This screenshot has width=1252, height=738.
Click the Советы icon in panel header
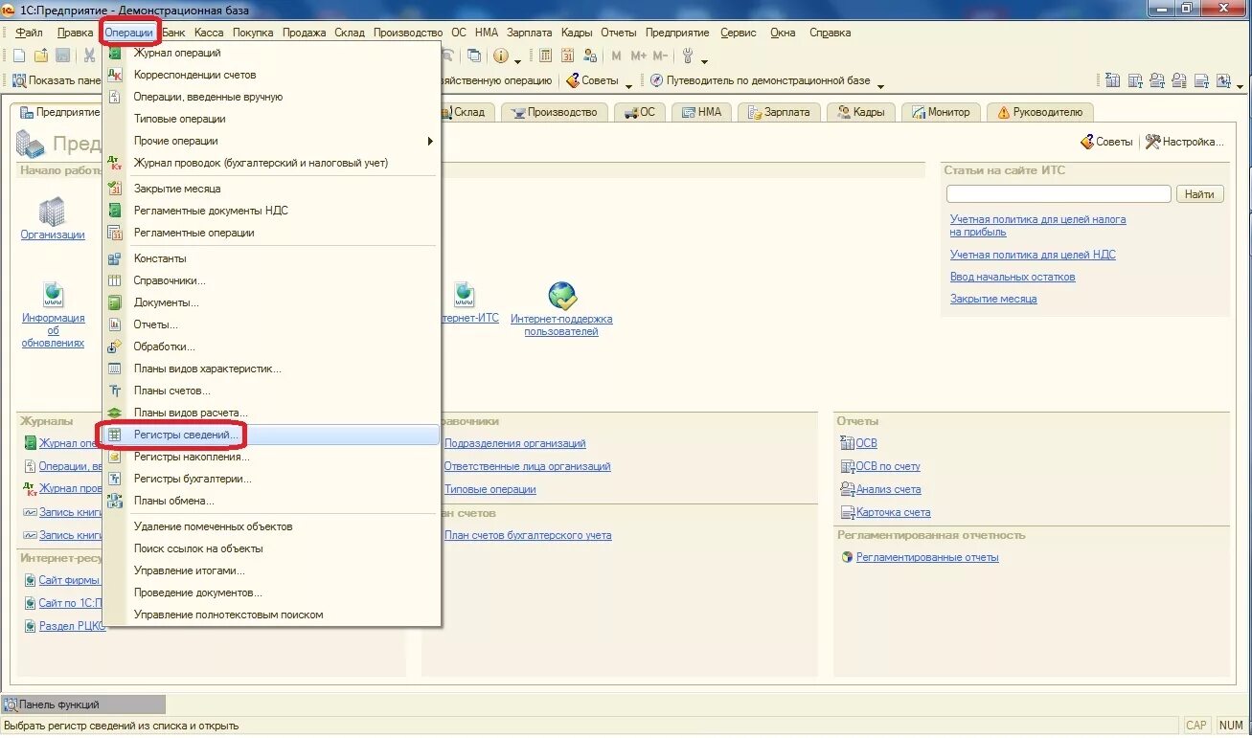[1087, 142]
